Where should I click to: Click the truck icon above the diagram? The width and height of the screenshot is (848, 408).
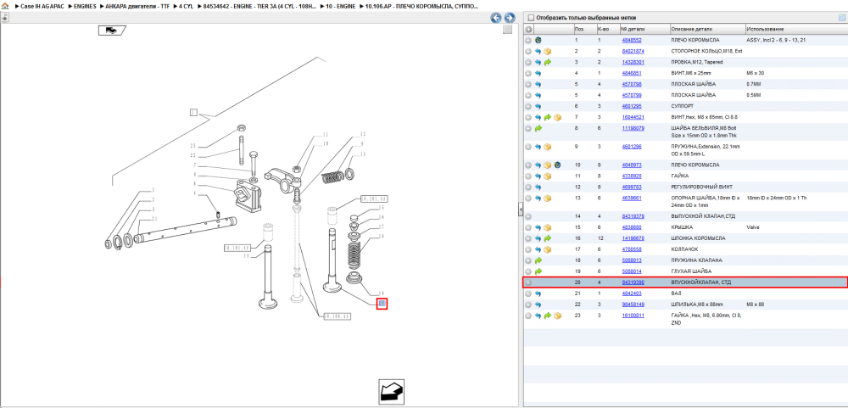111,31
